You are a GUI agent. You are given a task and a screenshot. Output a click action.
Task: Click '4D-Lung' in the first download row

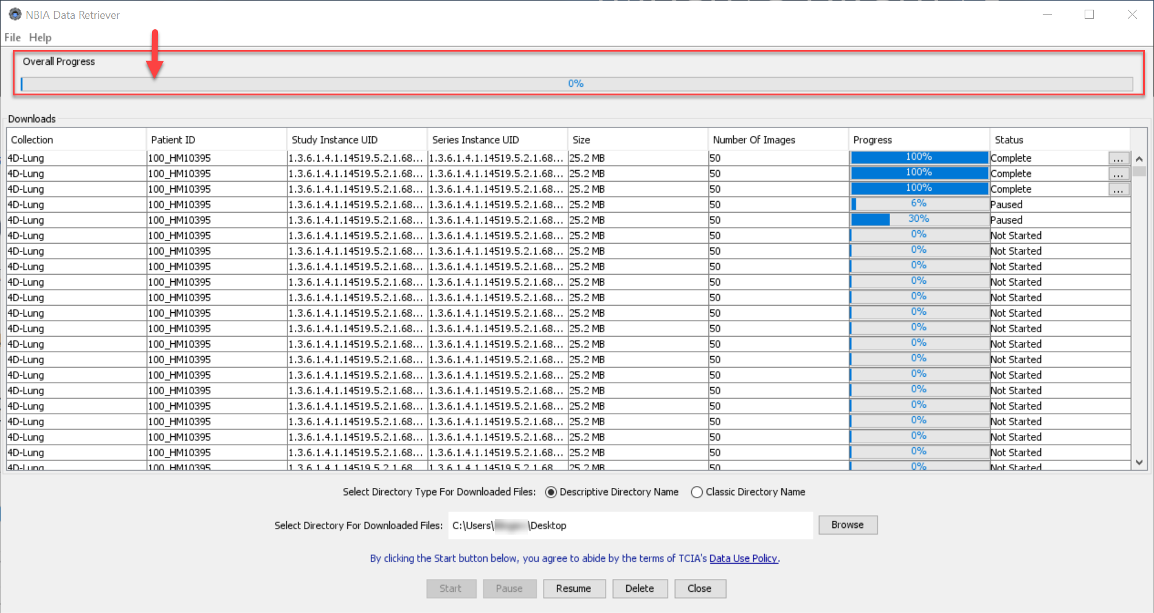26,158
